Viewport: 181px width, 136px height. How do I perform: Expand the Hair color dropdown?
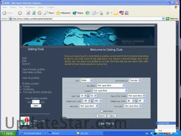pos(89,106)
